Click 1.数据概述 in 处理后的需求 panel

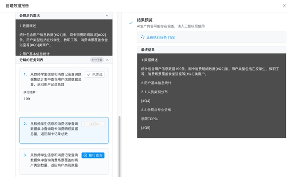point(28,26)
